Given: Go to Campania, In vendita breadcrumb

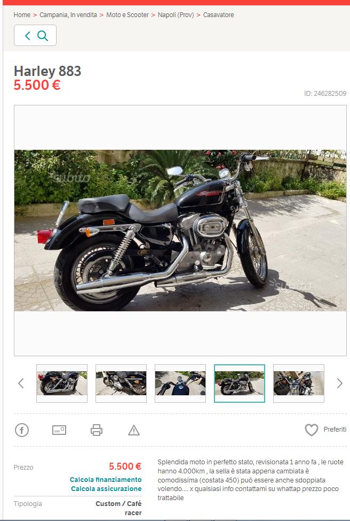Looking at the screenshot, I should 68,15.
